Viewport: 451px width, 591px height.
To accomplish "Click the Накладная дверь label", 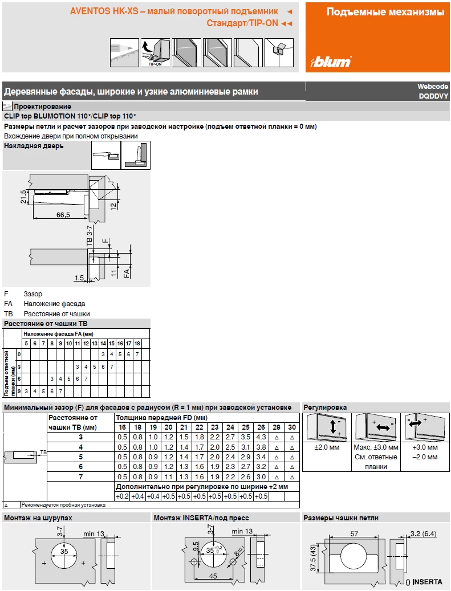I will click(34, 146).
